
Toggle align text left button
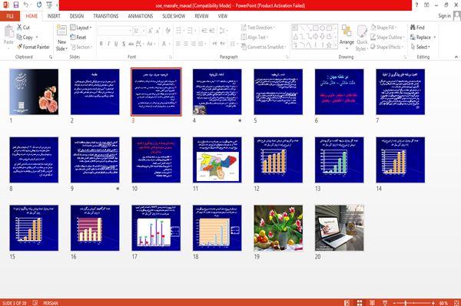(178, 44)
